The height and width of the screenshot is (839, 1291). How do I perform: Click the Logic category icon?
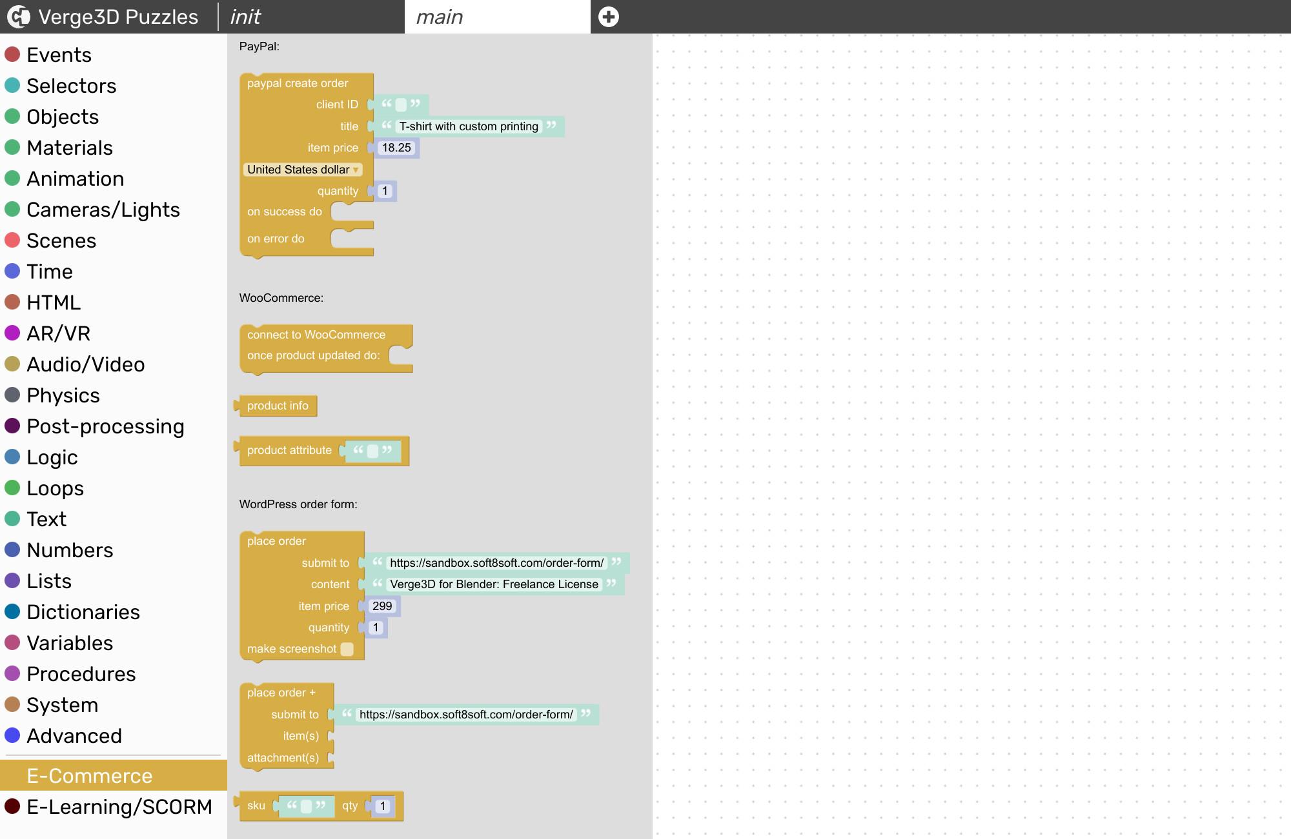tap(13, 457)
